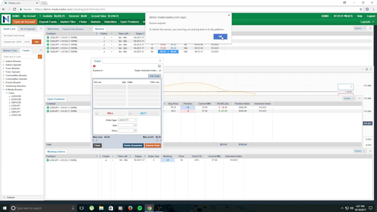Select the BUY radio option

[x=130, y=113]
